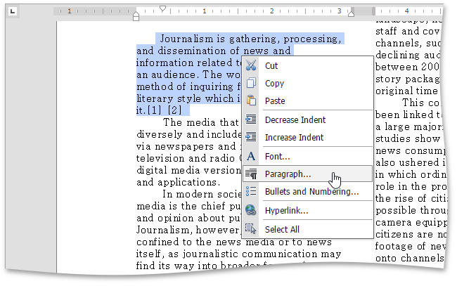
Task: Click the Paragraph pilcrow icon
Action: 251,174
